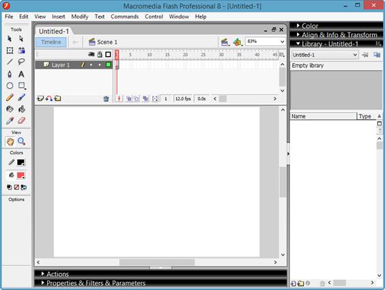Toggle Layer 1 lock dot

point(100,65)
